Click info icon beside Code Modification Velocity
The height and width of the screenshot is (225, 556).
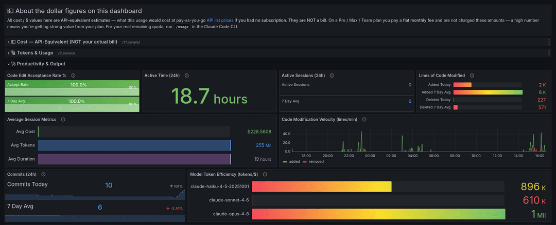pyautogui.click(x=364, y=120)
